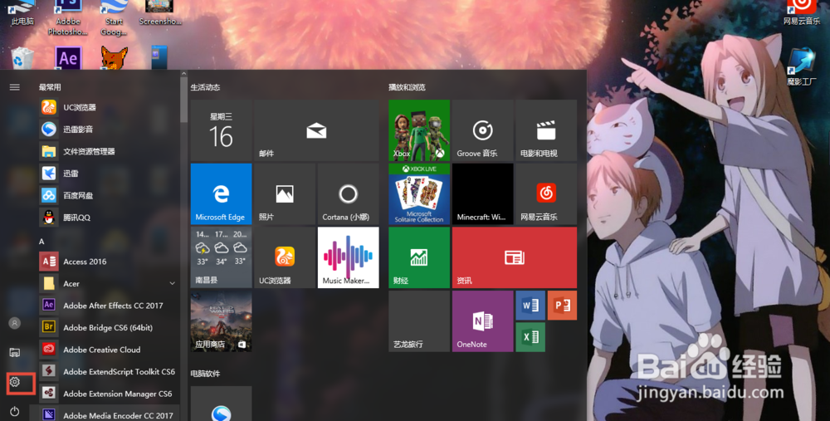830x421 pixels.
Task: Launch the Microsoft Edge tile
Action: 222,193
